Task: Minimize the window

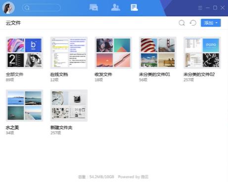Action: [x=208, y=8]
